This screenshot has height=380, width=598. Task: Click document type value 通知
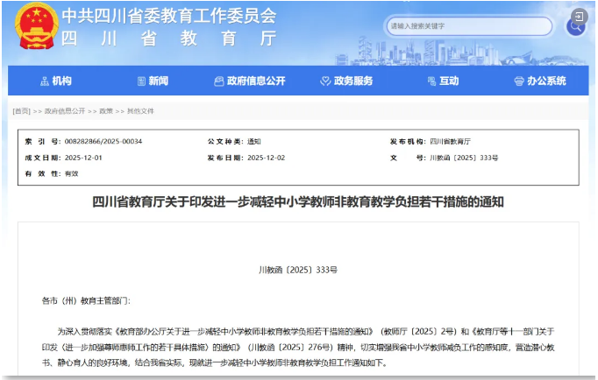coord(254,141)
